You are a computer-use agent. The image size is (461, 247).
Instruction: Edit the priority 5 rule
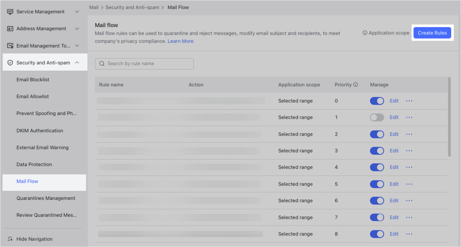point(394,184)
